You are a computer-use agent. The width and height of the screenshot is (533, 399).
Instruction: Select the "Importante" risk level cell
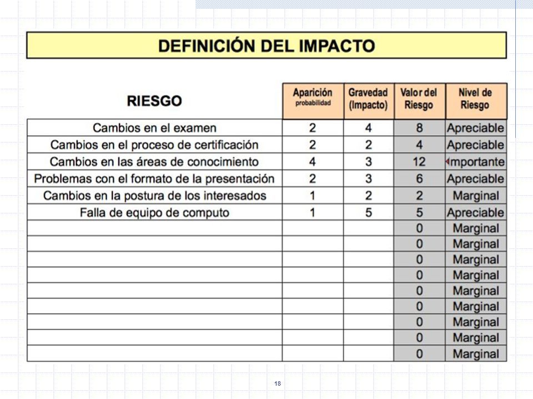(476, 162)
